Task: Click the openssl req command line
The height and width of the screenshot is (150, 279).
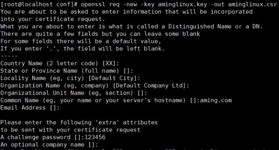Action: [x=138, y=4]
